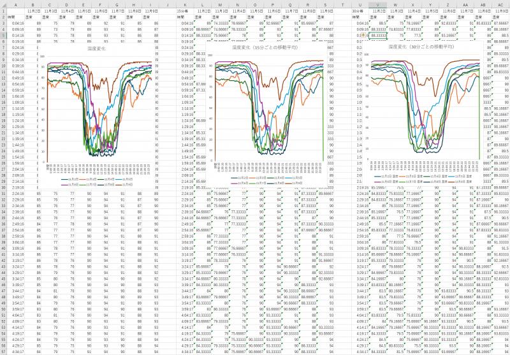Select the empty column J header

(x=167, y=3)
